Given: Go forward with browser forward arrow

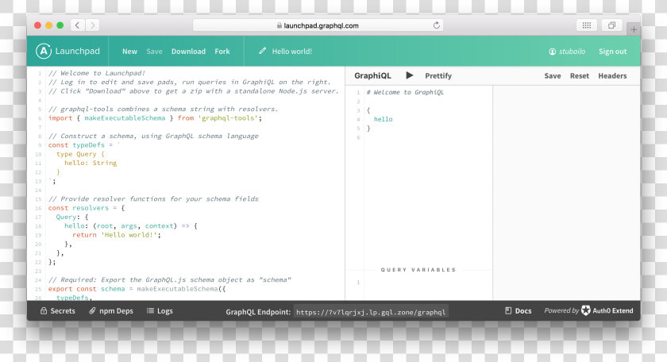Looking at the screenshot, I should tap(92, 25).
